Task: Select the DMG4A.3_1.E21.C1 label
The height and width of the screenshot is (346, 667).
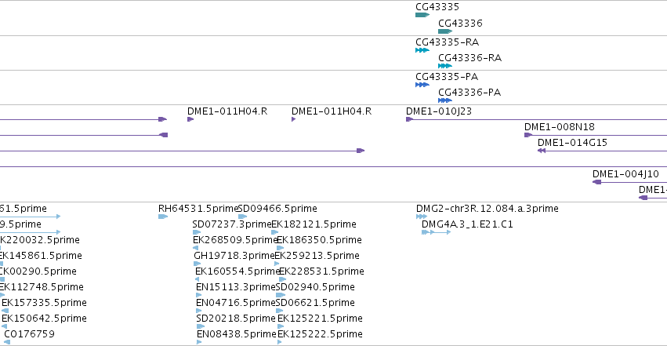Action: (x=467, y=224)
